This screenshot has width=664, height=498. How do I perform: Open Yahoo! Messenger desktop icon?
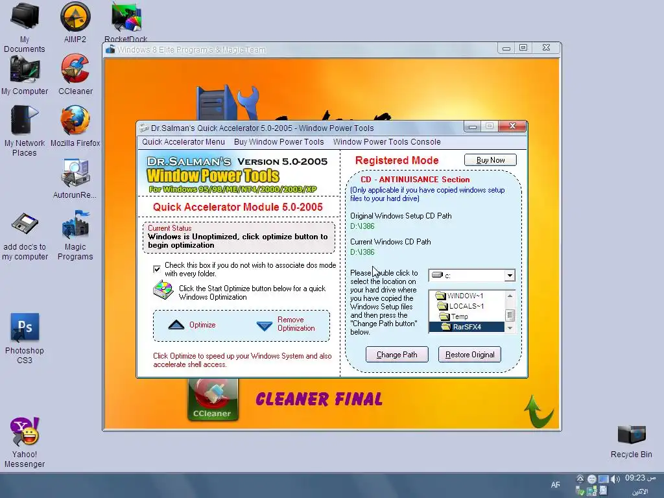tap(25, 442)
